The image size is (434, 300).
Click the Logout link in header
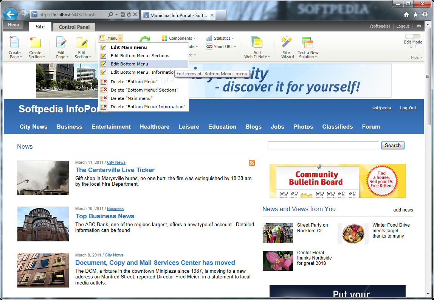403,26
